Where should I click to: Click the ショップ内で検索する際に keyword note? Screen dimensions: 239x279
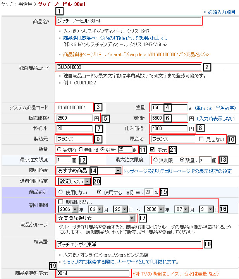click(x=121, y=262)
